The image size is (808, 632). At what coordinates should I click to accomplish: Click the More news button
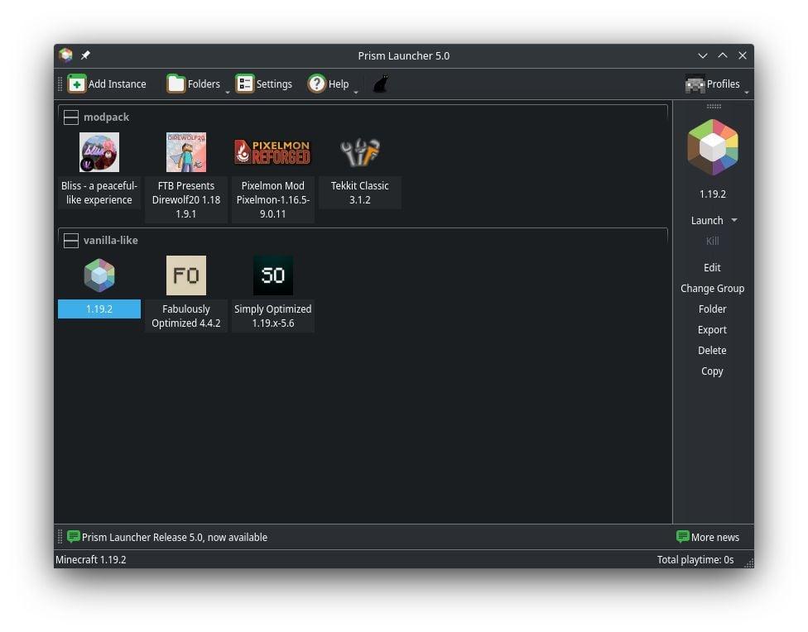(x=708, y=537)
